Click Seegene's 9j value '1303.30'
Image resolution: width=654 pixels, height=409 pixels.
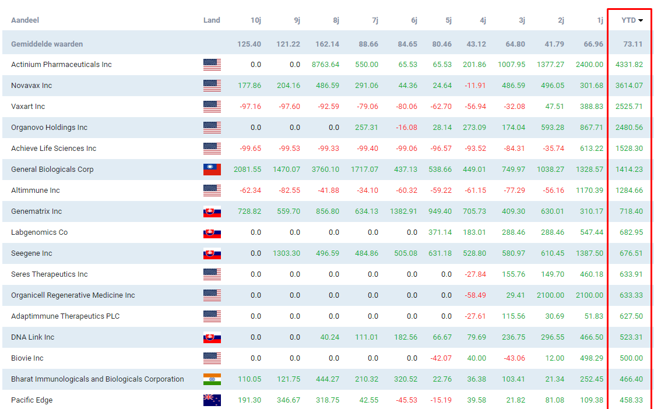(287, 253)
